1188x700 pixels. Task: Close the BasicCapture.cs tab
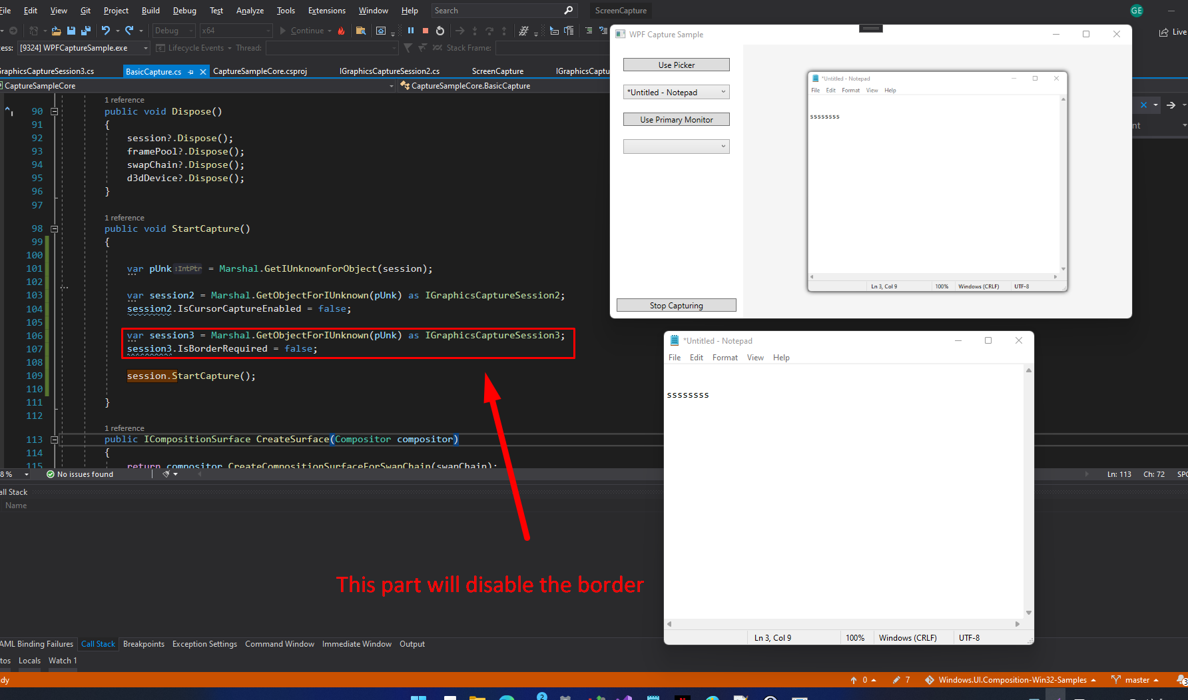[203, 72]
